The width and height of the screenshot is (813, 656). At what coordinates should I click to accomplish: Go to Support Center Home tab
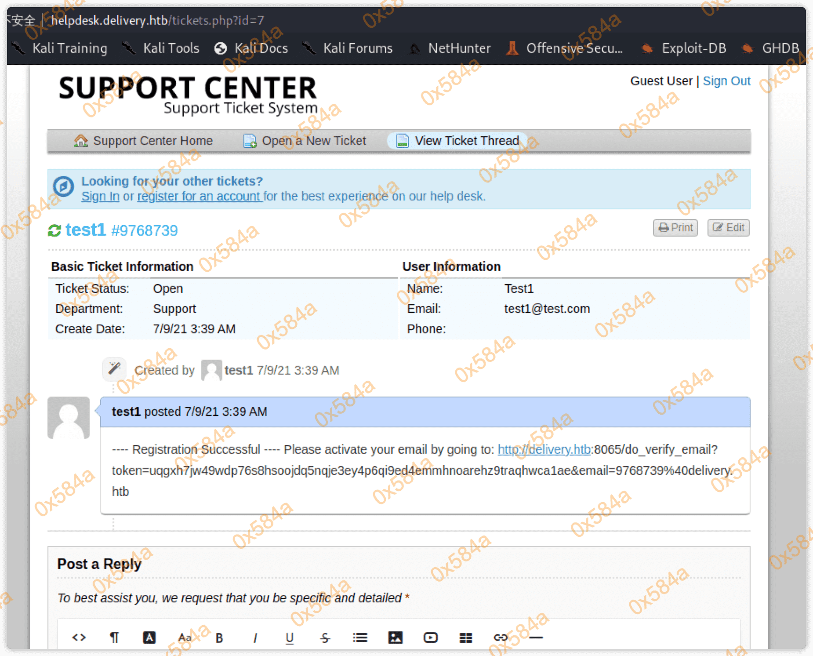tap(144, 141)
